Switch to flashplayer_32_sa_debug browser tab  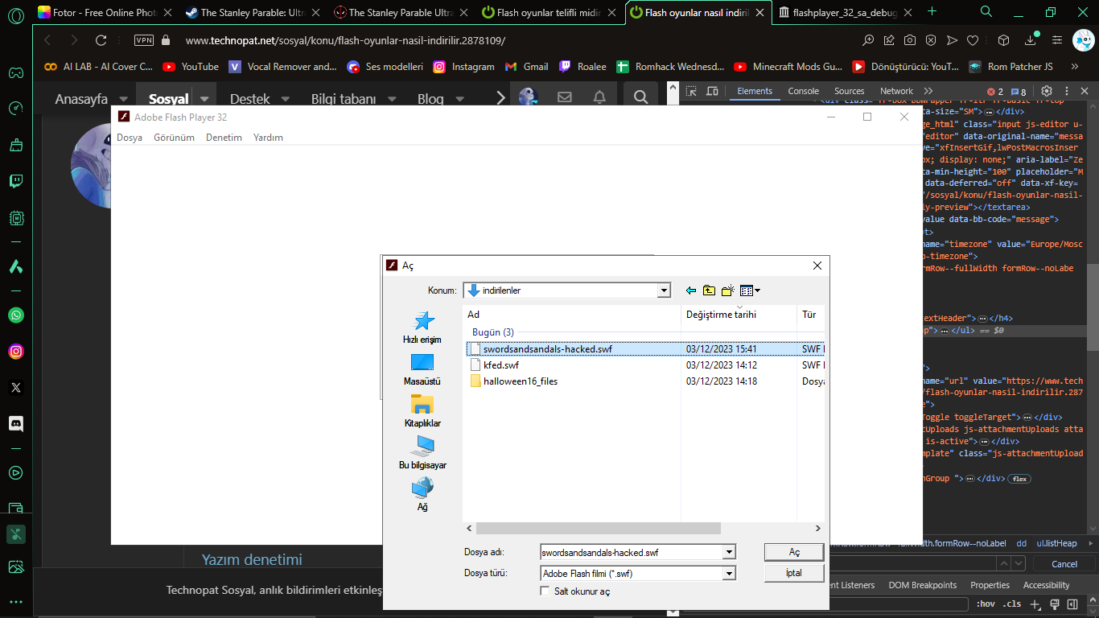pos(846,12)
